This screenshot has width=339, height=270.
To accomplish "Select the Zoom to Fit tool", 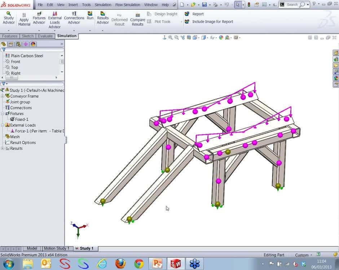I will 170,37.
